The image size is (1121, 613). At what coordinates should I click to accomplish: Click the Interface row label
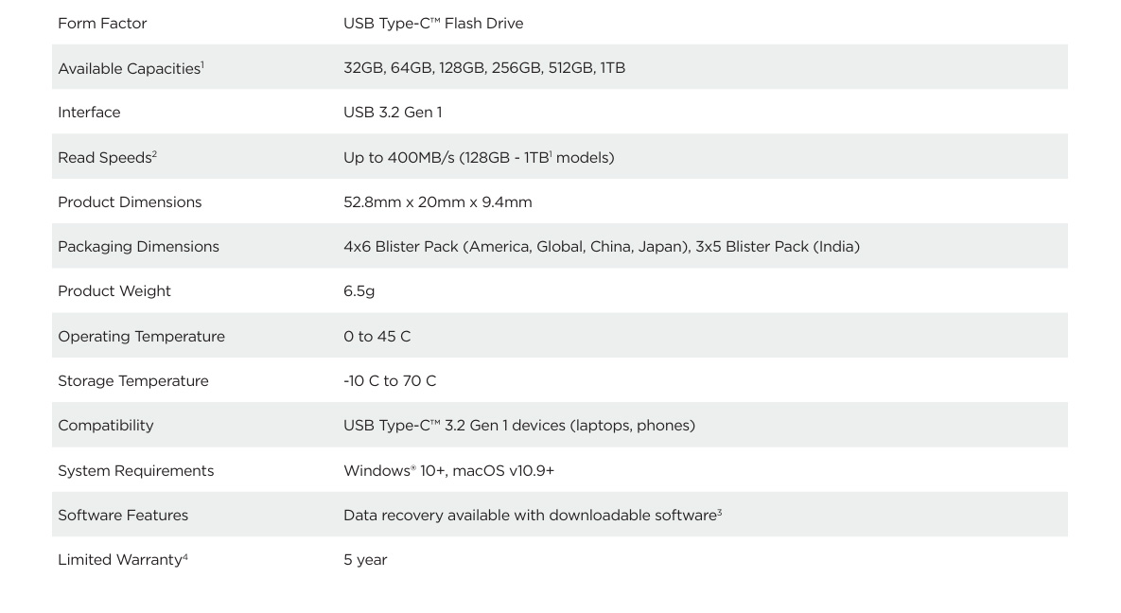click(89, 113)
